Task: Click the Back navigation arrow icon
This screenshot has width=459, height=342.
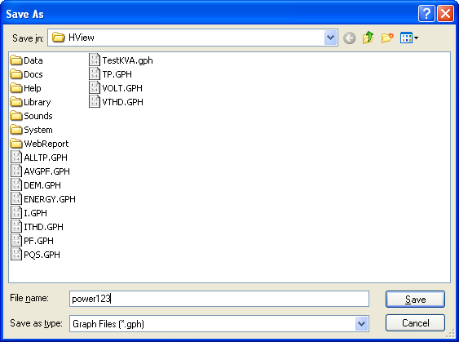Action: [349, 38]
